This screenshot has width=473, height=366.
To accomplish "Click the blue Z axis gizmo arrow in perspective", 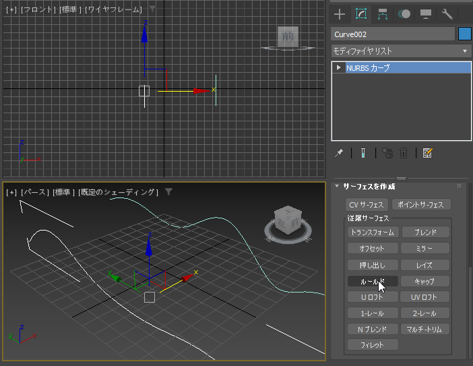I will 149,247.
